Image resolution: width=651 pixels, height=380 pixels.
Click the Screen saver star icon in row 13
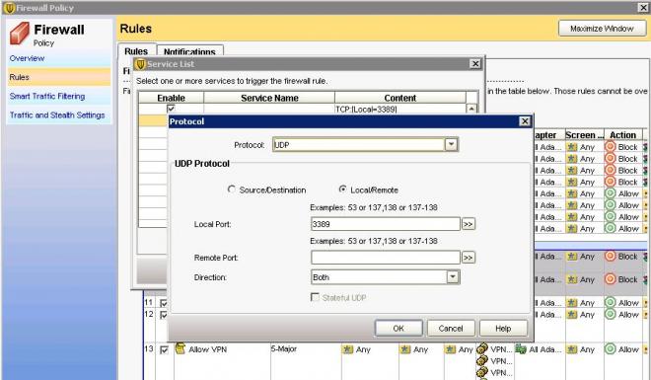pyautogui.click(x=572, y=349)
